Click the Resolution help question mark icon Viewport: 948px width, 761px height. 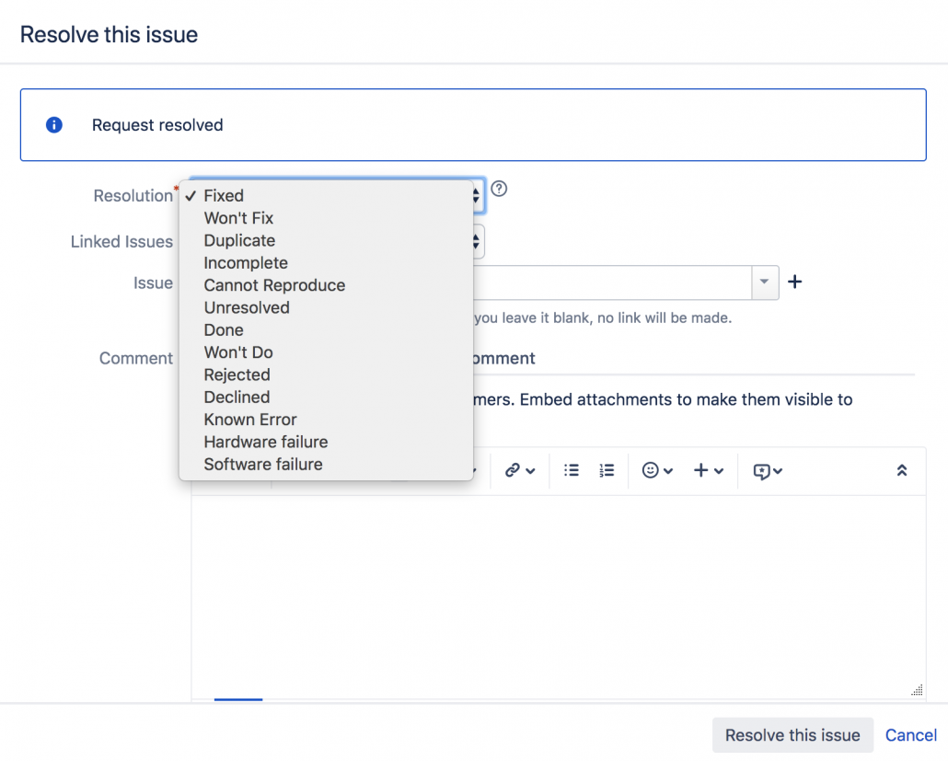[499, 189]
